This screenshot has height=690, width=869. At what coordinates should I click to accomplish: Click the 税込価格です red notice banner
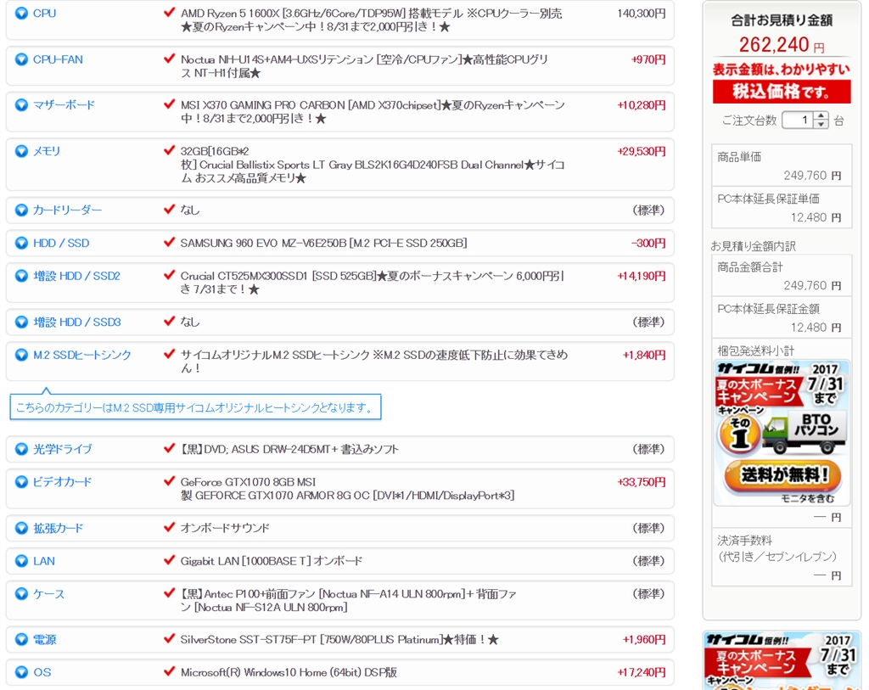click(x=782, y=92)
